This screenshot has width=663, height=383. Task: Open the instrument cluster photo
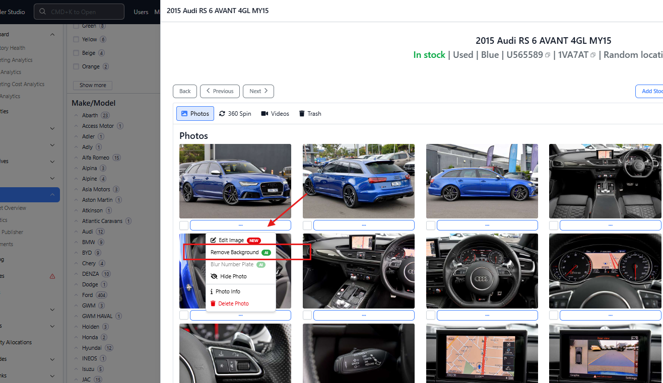coord(606,271)
